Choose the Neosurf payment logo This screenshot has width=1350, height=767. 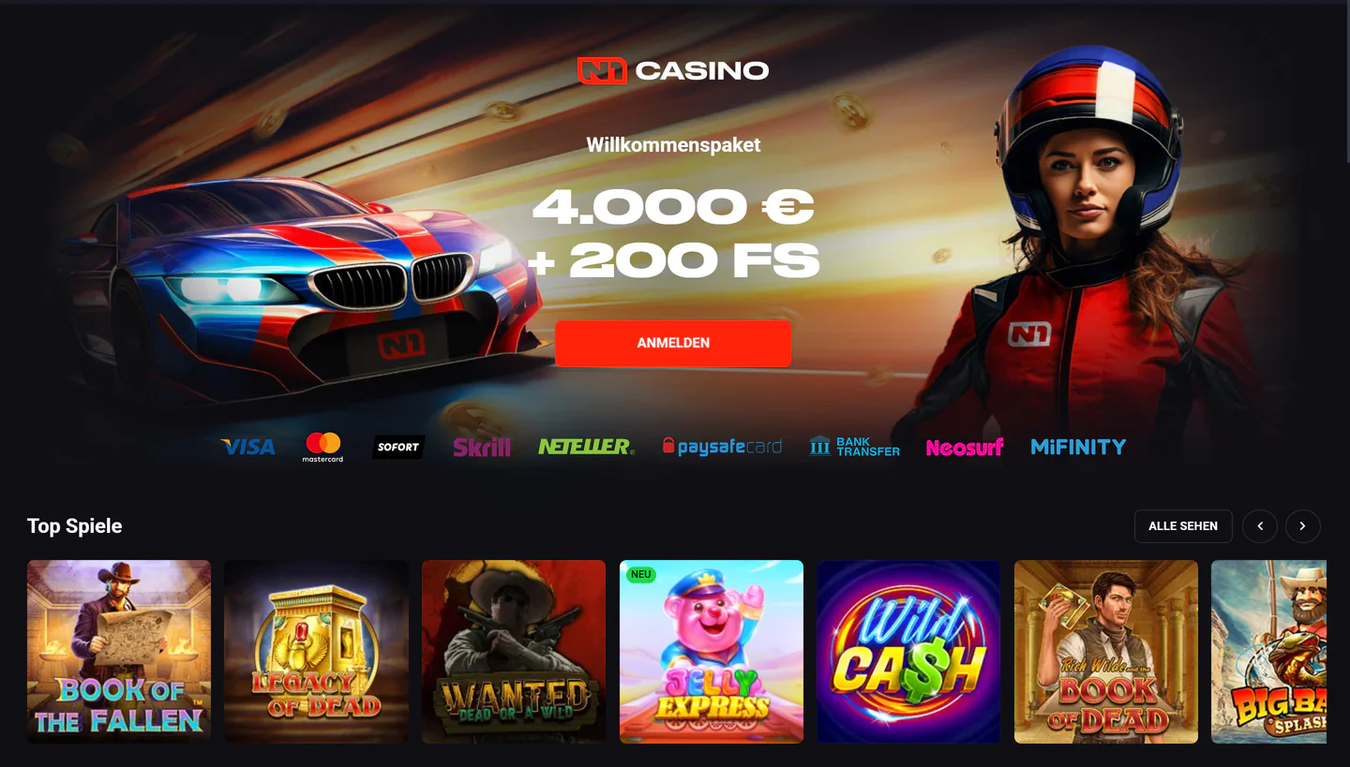(x=965, y=447)
